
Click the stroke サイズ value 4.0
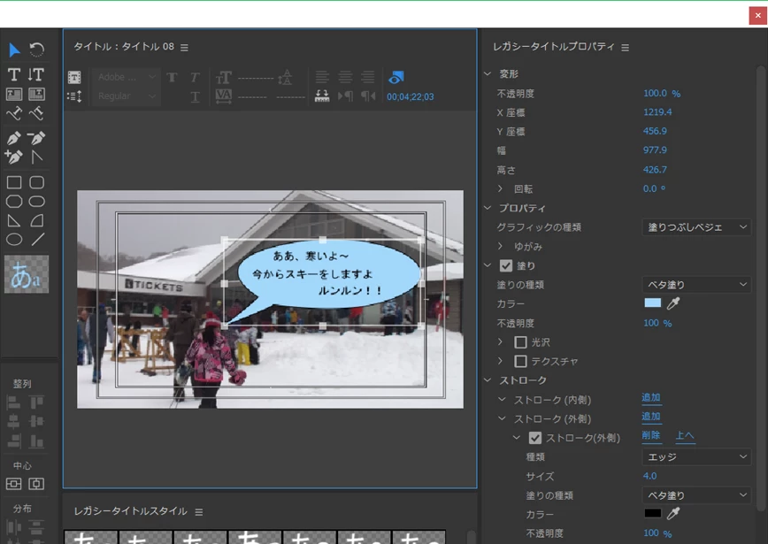pyautogui.click(x=650, y=476)
